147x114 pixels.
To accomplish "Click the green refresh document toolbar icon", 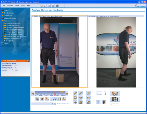I will click(49, 6).
